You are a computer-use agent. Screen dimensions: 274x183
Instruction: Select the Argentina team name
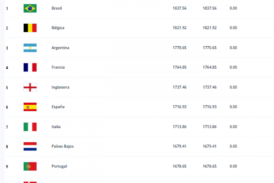tap(60, 48)
